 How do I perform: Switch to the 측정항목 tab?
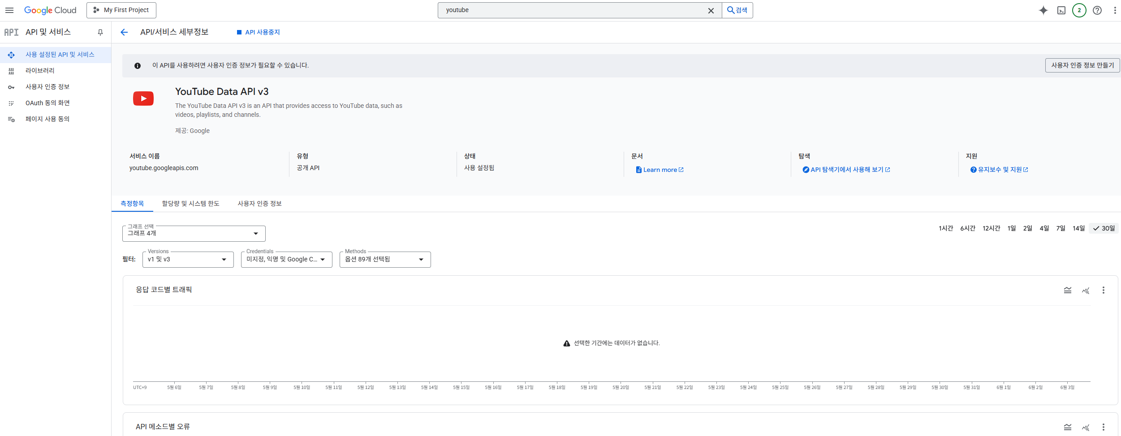pos(132,204)
